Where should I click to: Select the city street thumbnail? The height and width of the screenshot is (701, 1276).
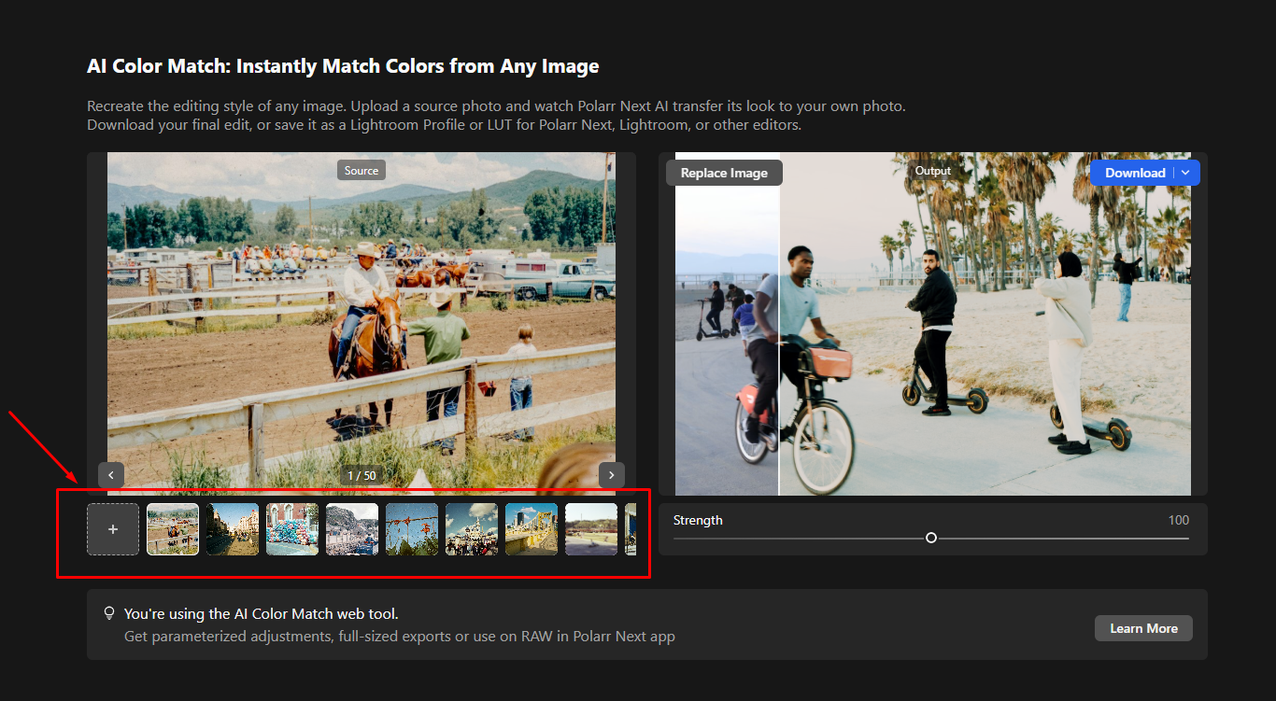pos(233,529)
